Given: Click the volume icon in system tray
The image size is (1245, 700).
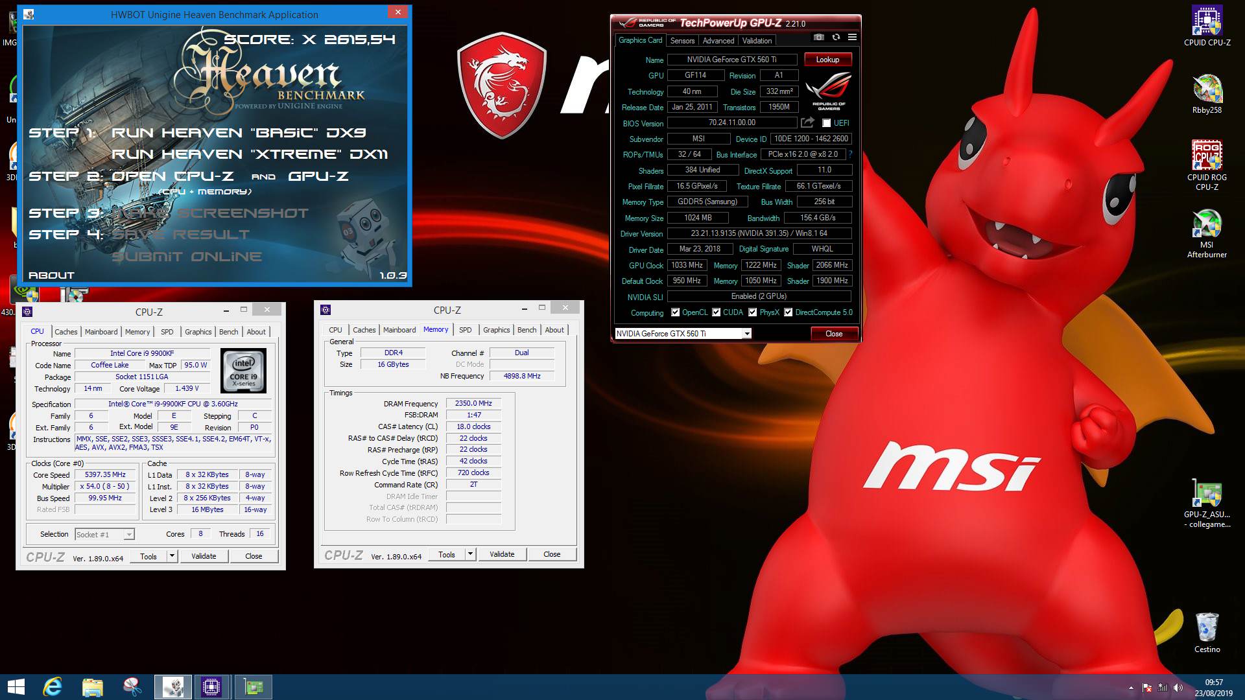Looking at the screenshot, I should (x=1178, y=688).
